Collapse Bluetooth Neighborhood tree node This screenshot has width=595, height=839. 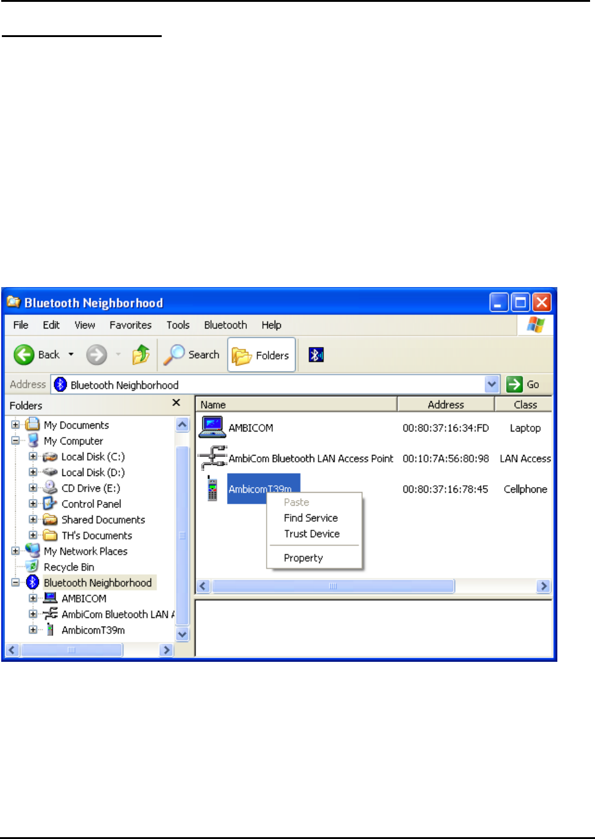(15, 582)
